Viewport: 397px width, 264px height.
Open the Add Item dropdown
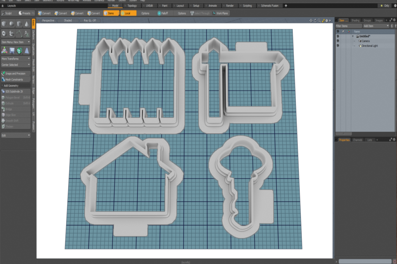pos(376,26)
